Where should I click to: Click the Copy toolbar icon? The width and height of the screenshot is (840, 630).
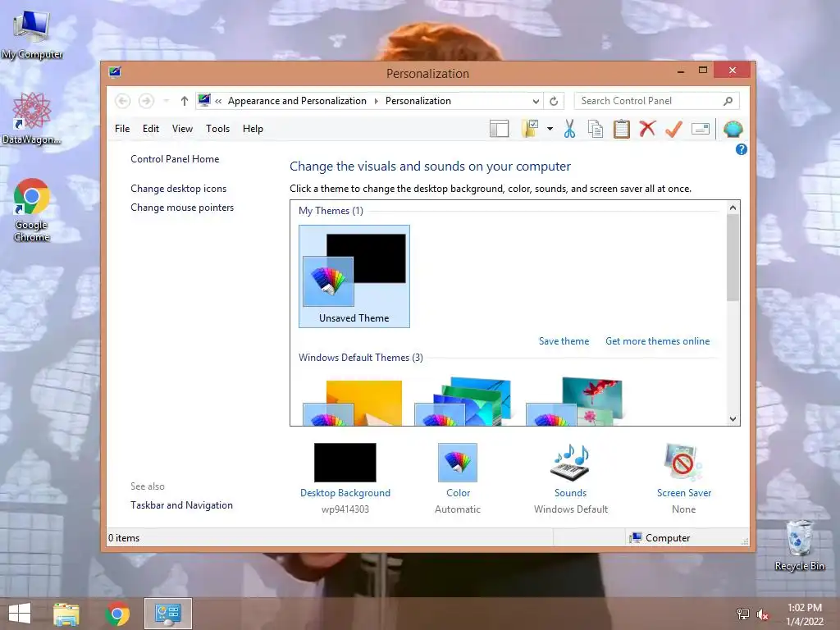click(596, 129)
